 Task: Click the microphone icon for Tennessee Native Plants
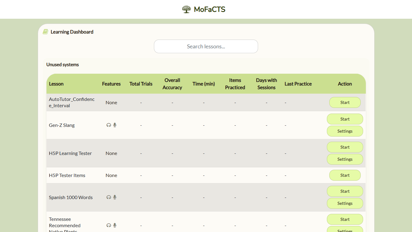click(x=115, y=225)
